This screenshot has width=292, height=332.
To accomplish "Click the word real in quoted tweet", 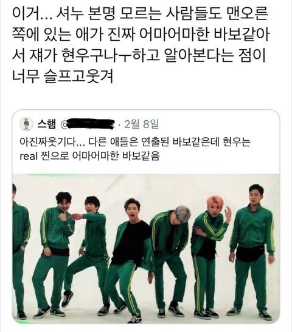I will click(x=29, y=157).
